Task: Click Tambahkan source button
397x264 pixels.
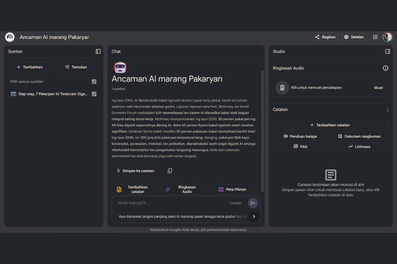Action: point(30,67)
